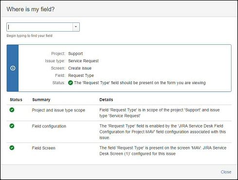
Task: Click the 'Summary' column header
Action: [x=41, y=100]
